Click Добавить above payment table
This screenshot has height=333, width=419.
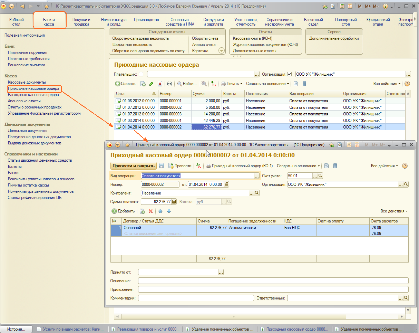(x=123, y=211)
